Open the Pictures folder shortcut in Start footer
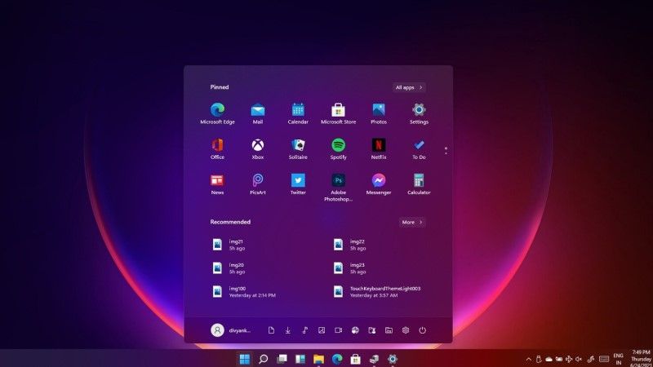This screenshot has height=367, width=653. (x=322, y=330)
